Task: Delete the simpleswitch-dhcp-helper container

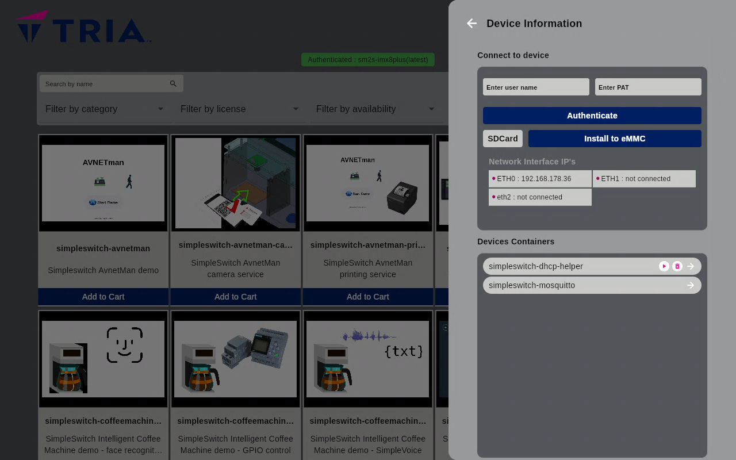Action: point(677,266)
